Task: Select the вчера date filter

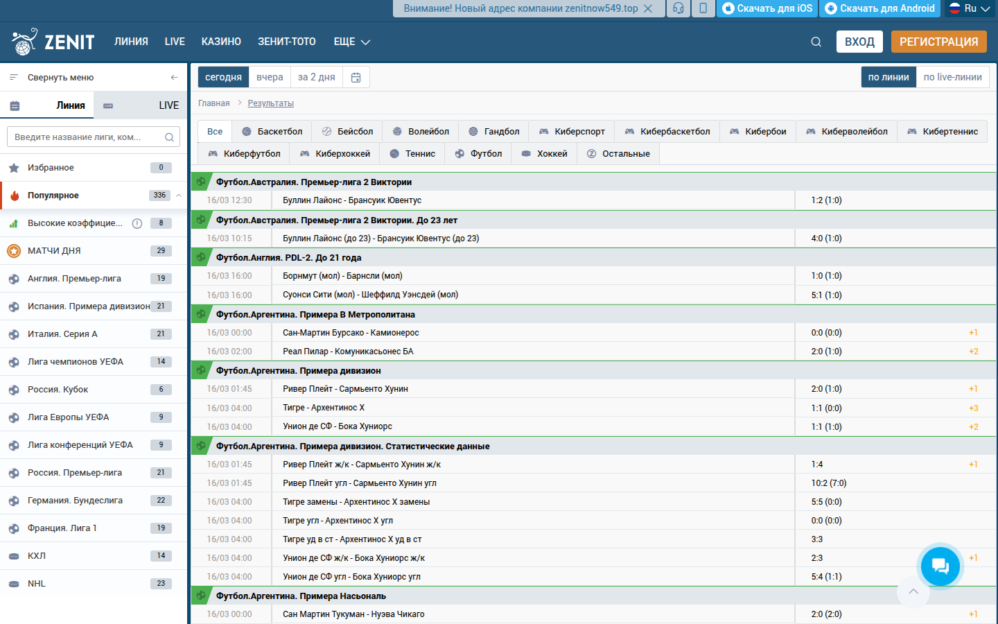Action: (x=270, y=78)
